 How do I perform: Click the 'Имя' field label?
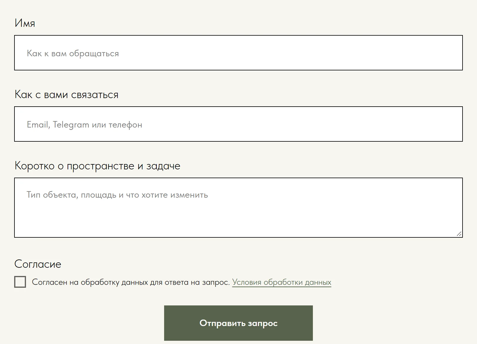(x=25, y=23)
